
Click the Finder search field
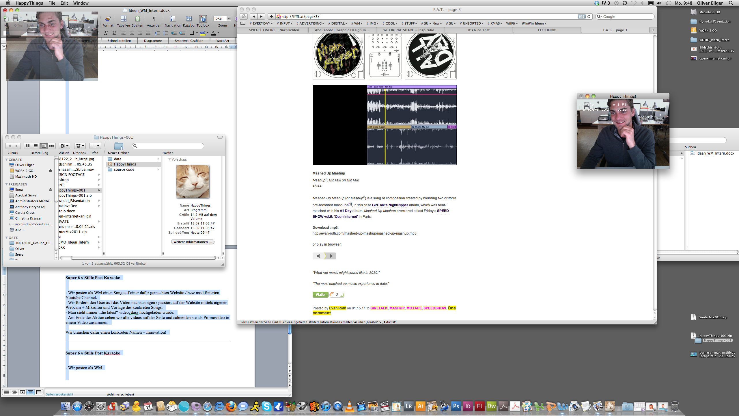coord(168,146)
